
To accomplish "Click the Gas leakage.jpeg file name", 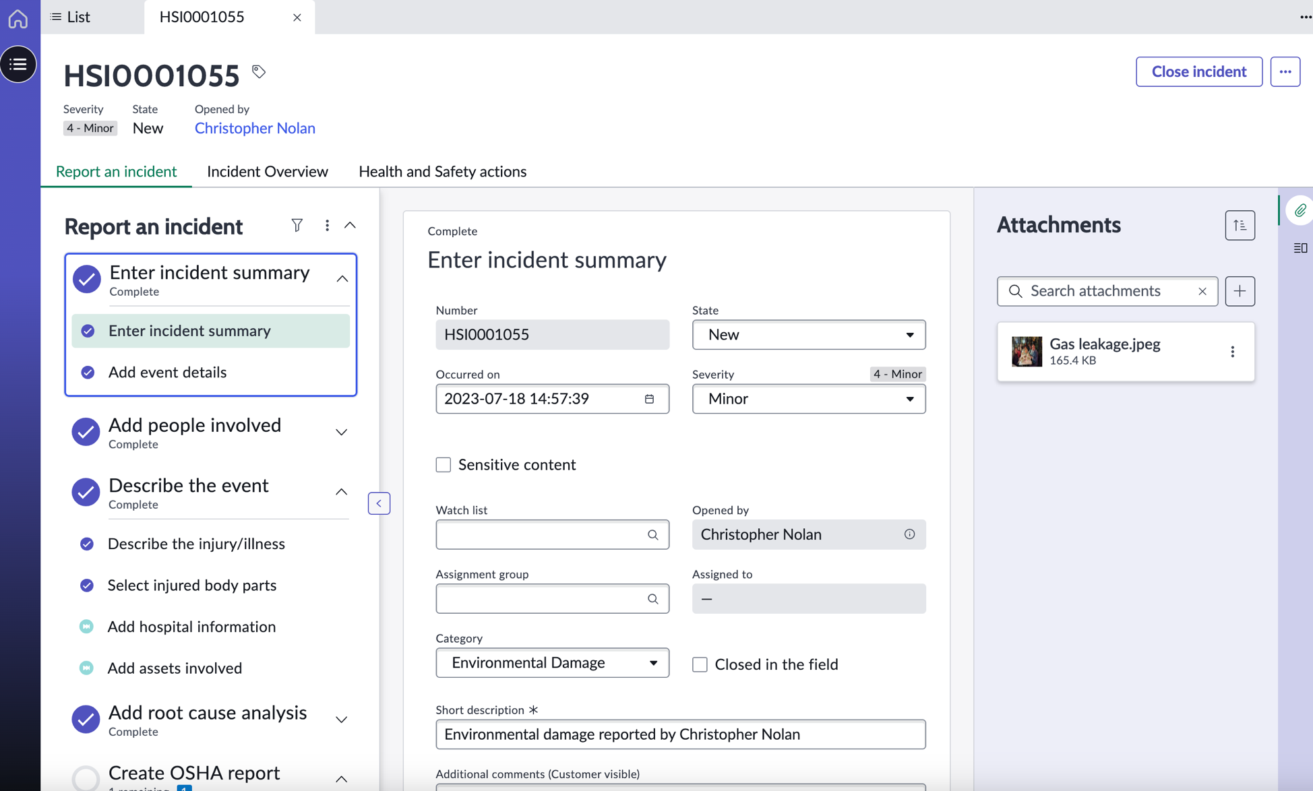I will click(x=1105, y=344).
